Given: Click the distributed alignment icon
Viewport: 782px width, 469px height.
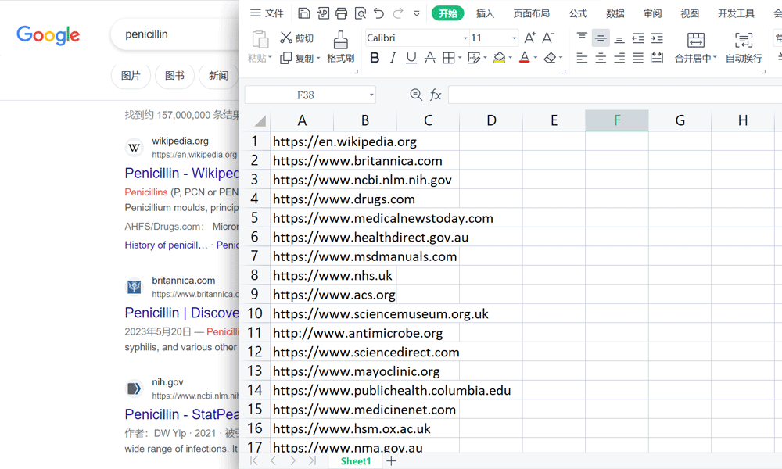Looking at the screenshot, I should (657, 58).
